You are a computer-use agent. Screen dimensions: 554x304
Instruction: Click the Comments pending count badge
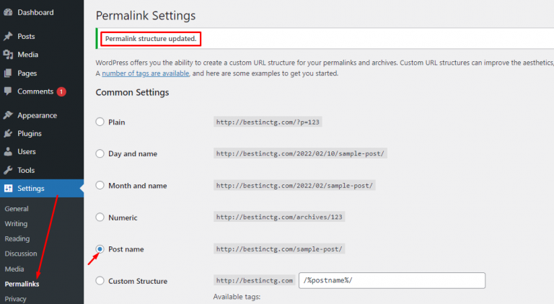tap(61, 91)
